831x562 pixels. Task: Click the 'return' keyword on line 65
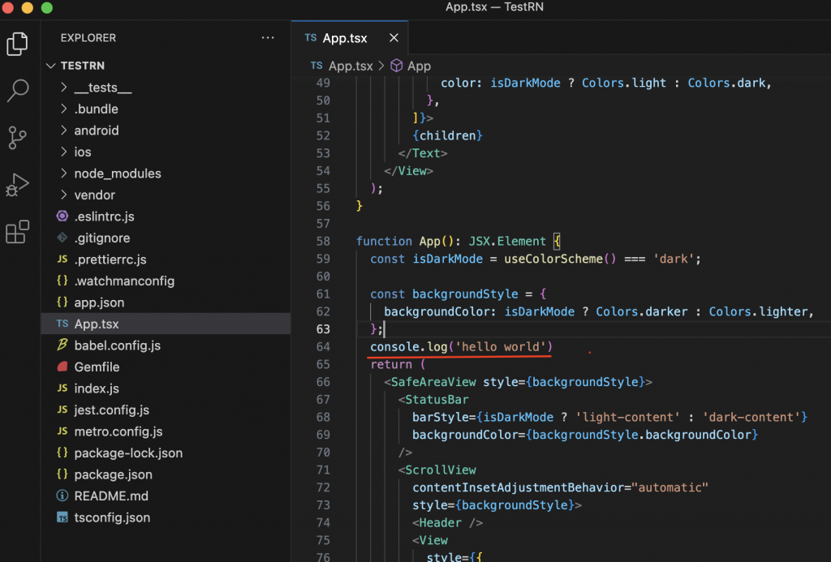391,364
